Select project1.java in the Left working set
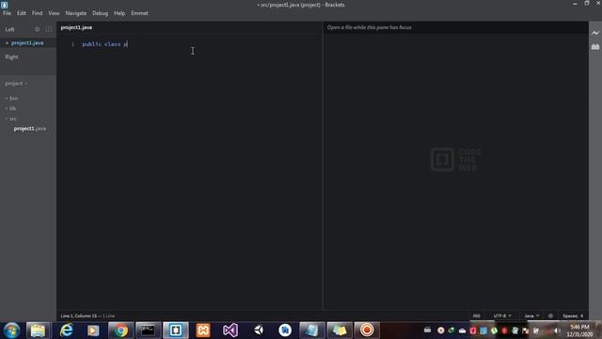Screen dimensions: 602x339 point(27,43)
